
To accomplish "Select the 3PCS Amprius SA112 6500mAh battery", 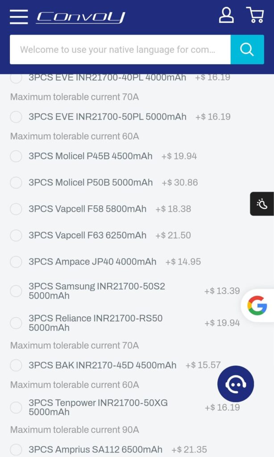I will [x=16, y=450].
